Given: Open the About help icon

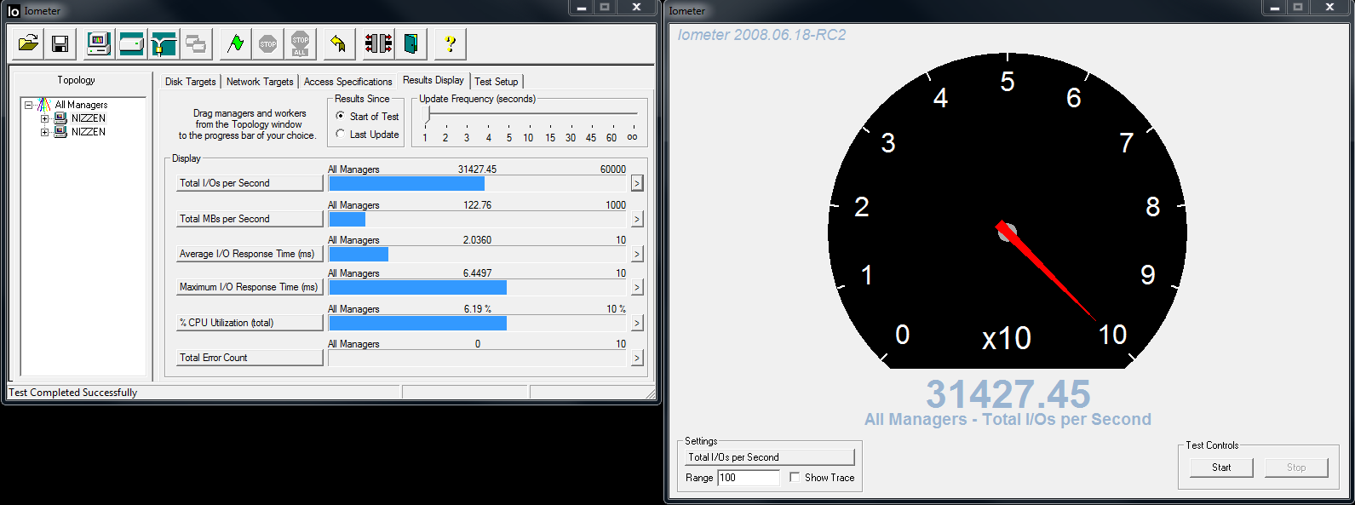Looking at the screenshot, I should pyautogui.click(x=450, y=43).
